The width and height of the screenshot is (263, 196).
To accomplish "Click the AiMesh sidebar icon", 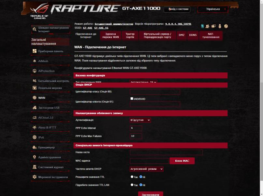I will (35, 61).
